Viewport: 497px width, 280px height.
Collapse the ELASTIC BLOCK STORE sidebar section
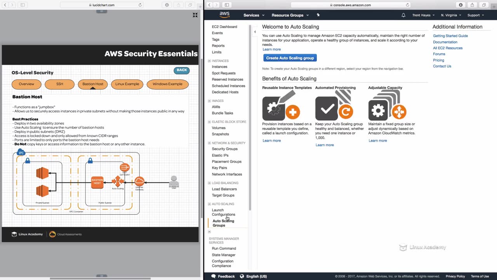[x=209, y=122]
